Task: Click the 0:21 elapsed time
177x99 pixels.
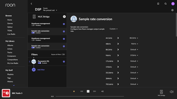Action: [x=52, y=96]
